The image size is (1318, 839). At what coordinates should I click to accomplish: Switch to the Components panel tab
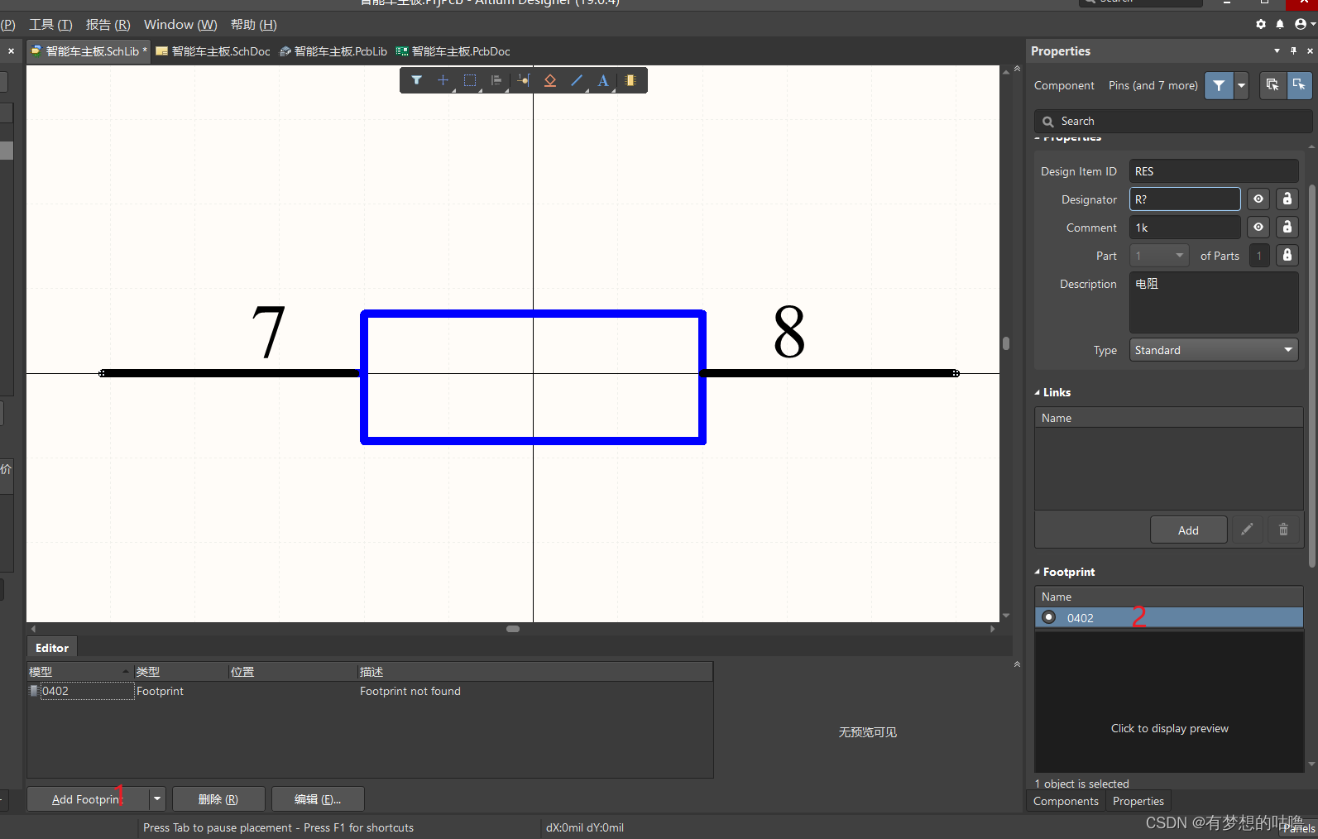(1066, 801)
